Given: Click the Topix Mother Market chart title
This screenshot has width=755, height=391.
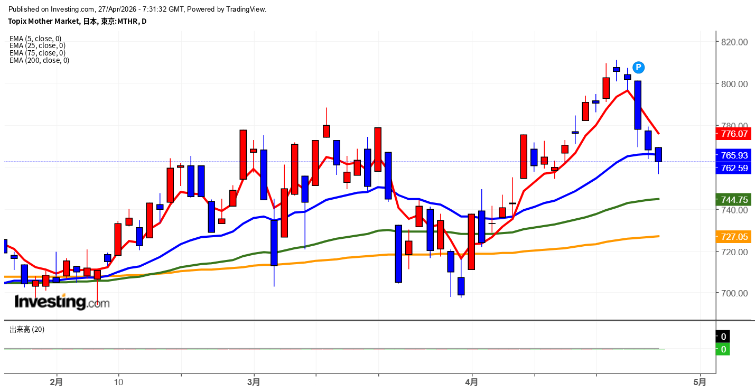Looking at the screenshot, I should tap(77, 22).
